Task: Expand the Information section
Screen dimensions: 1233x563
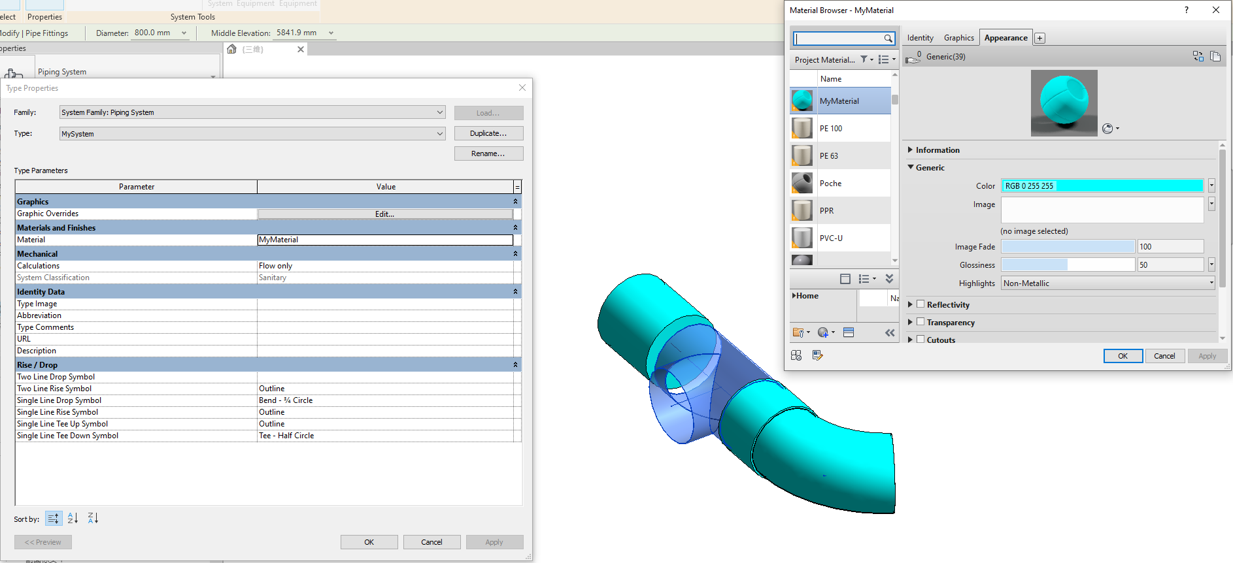Action: [x=910, y=150]
